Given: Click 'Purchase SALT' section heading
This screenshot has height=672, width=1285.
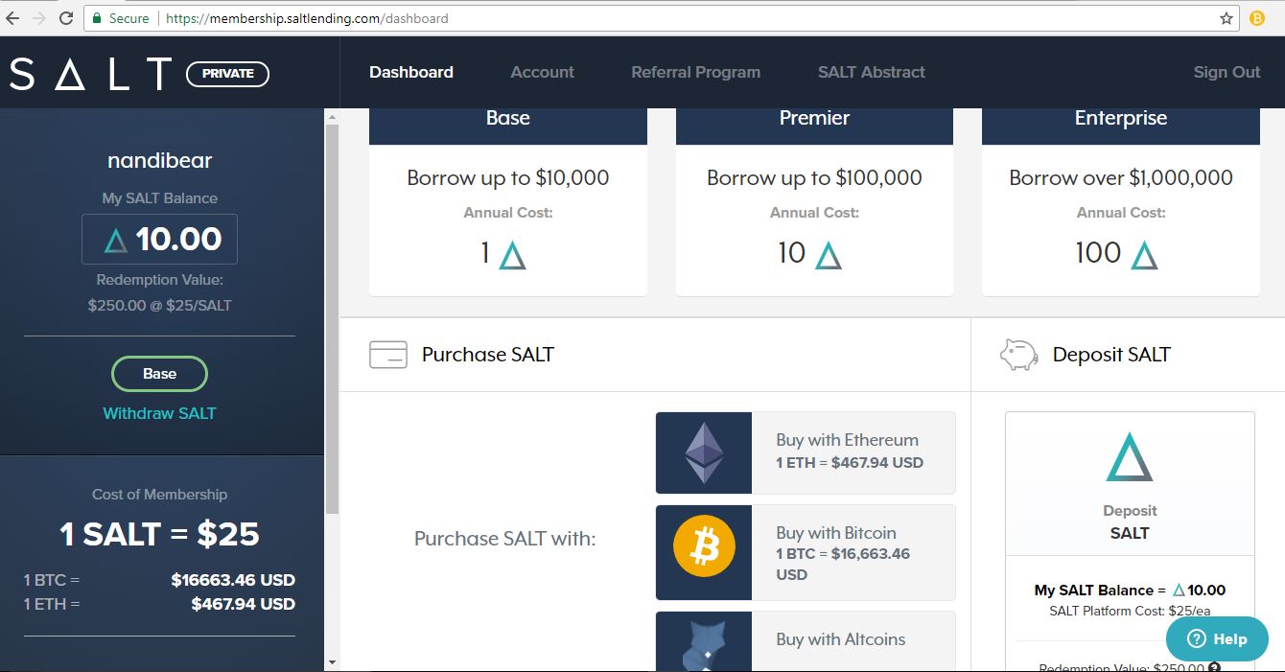Looking at the screenshot, I should tap(488, 355).
